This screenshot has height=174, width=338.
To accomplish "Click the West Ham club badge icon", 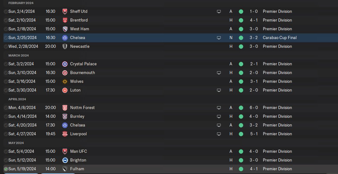I will 65,29.
